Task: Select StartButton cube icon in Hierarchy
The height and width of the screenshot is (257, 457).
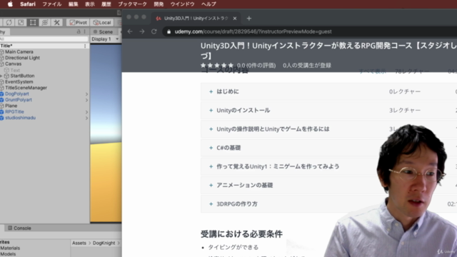Action: coord(6,76)
